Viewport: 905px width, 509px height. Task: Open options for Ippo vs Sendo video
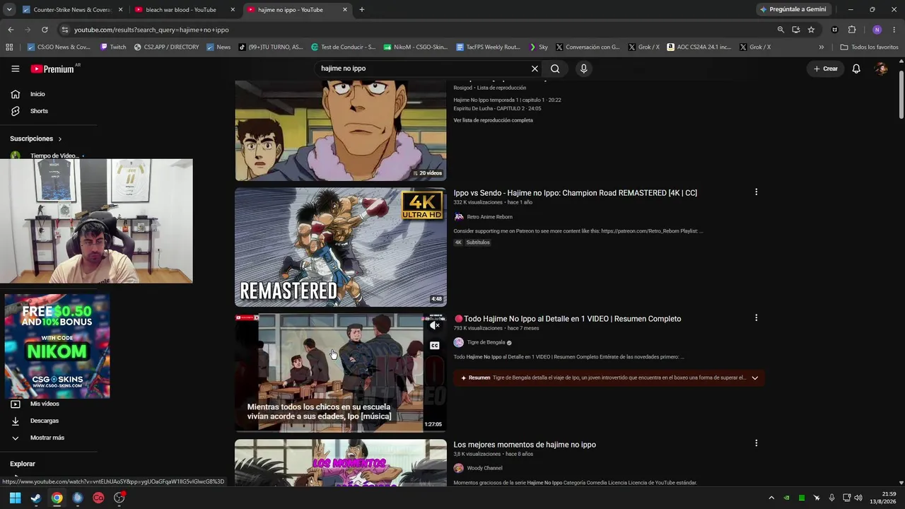pos(756,192)
